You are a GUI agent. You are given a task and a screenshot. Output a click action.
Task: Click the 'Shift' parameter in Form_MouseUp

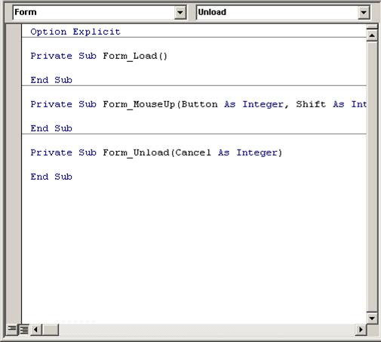[311, 104]
